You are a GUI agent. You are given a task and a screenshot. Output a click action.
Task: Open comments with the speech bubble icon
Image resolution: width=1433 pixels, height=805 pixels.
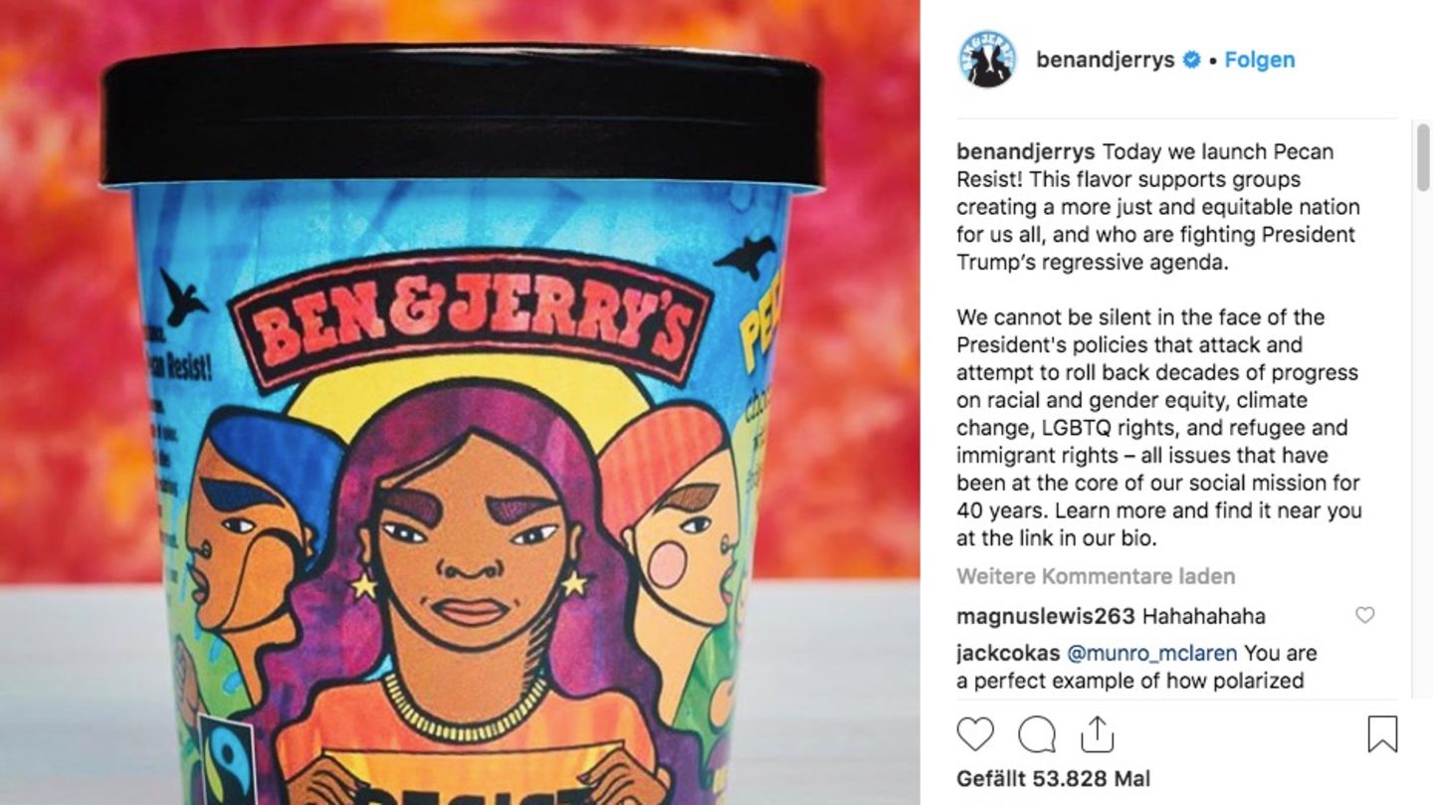[x=1037, y=734]
